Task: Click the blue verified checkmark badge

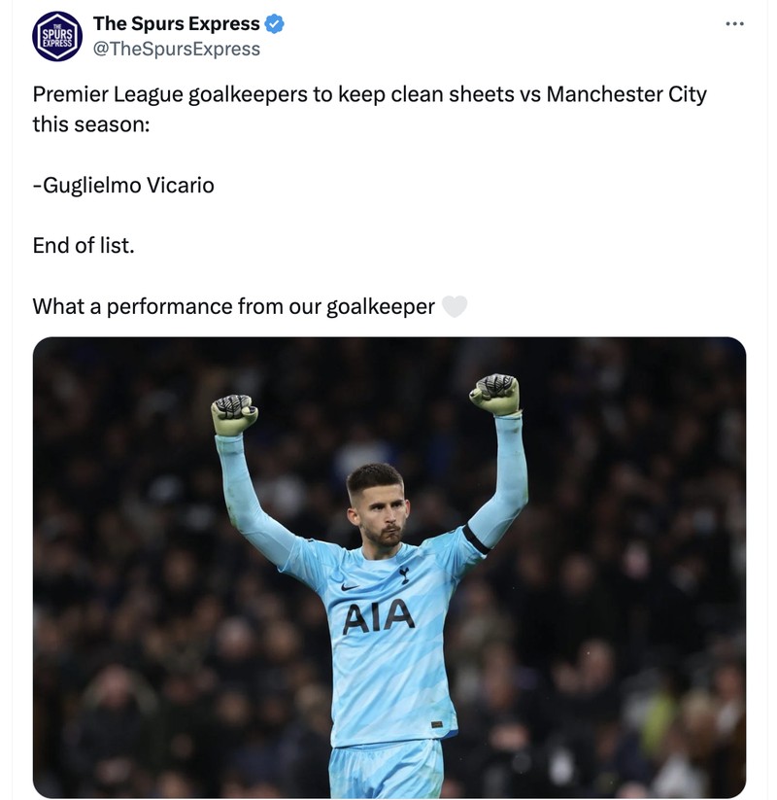Action: pyautogui.click(x=274, y=24)
